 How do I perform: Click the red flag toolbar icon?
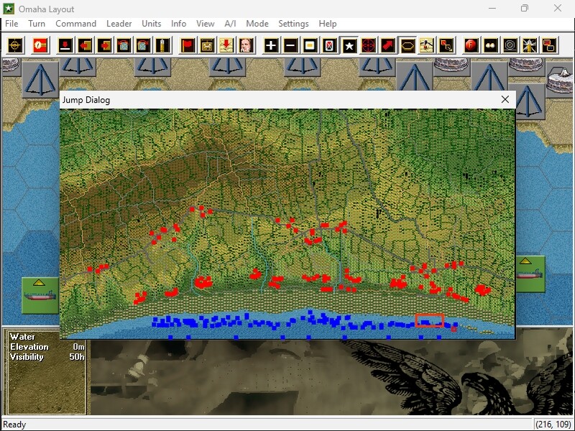coord(188,45)
